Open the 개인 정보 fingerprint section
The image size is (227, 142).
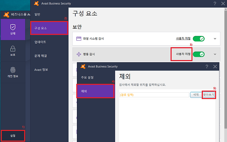(x=13, y=72)
